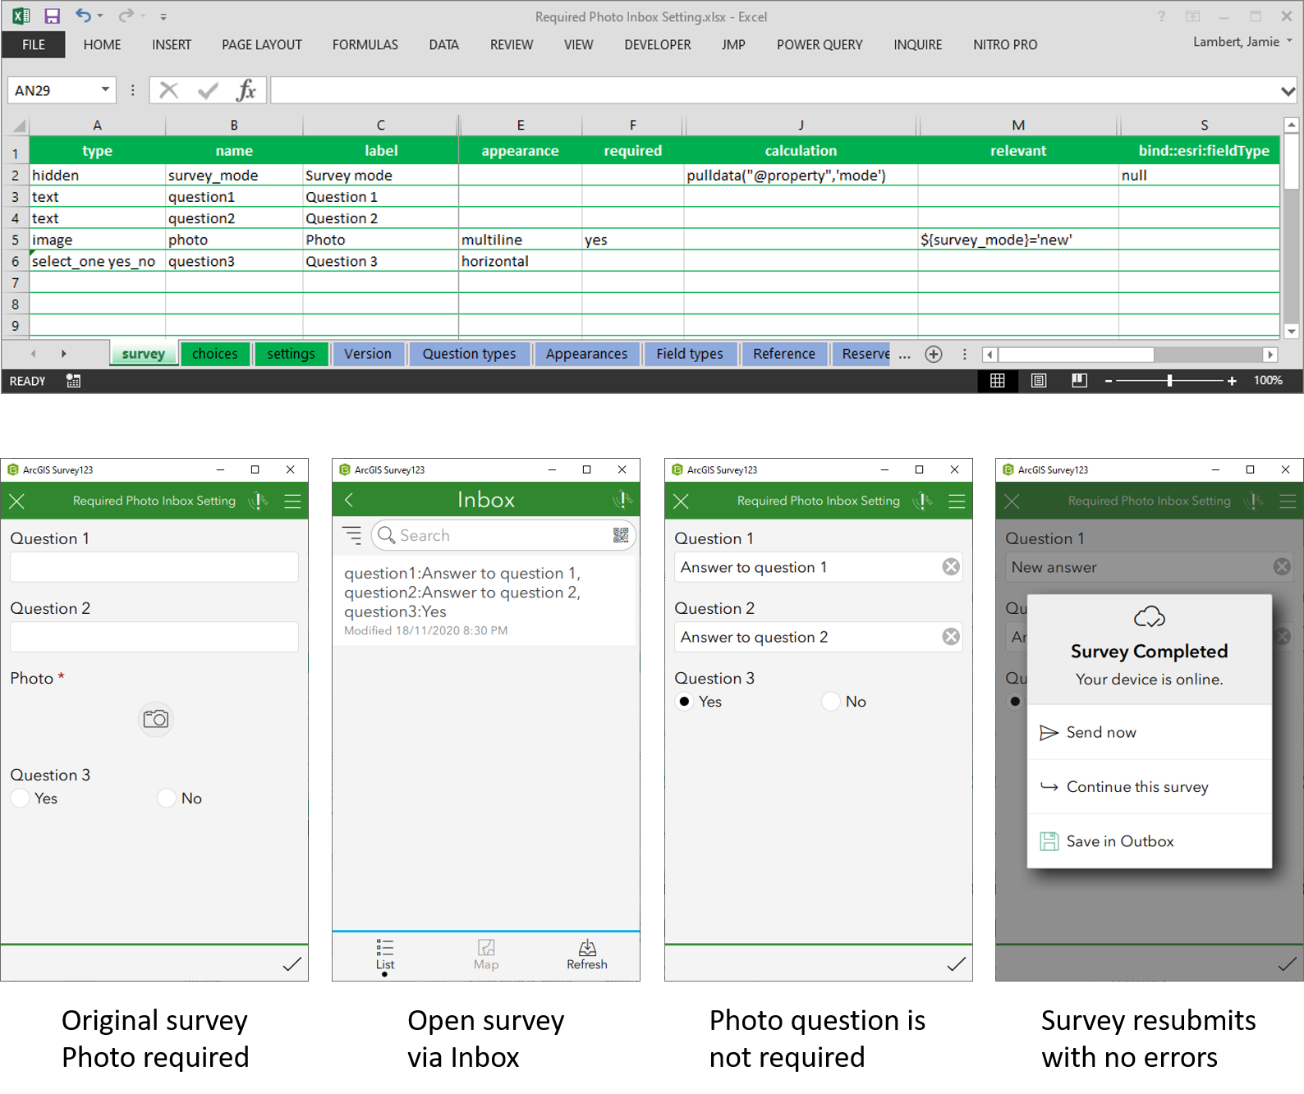Click the zoom out minus in Excel
The width and height of the screenshot is (1304, 1094).
pyautogui.click(x=1109, y=381)
